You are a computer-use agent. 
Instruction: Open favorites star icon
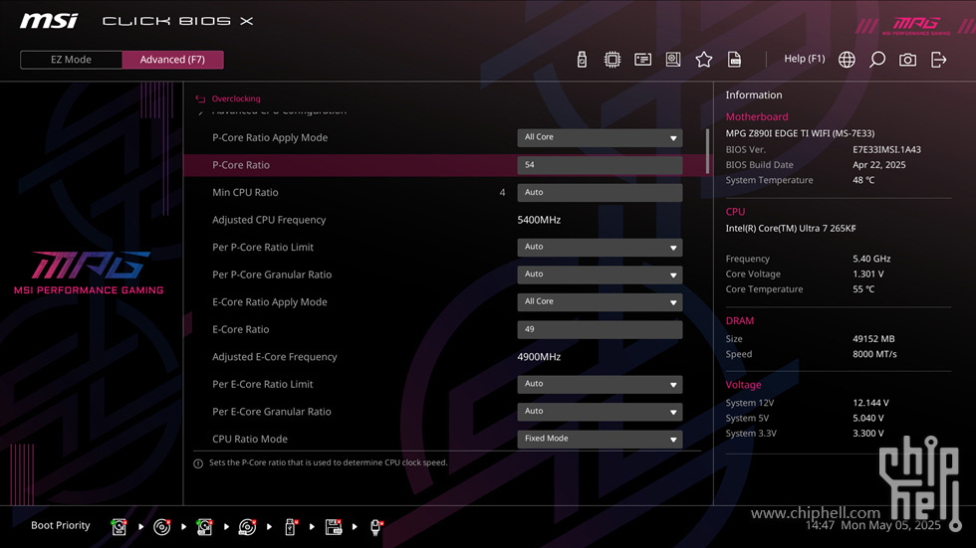point(704,60)
